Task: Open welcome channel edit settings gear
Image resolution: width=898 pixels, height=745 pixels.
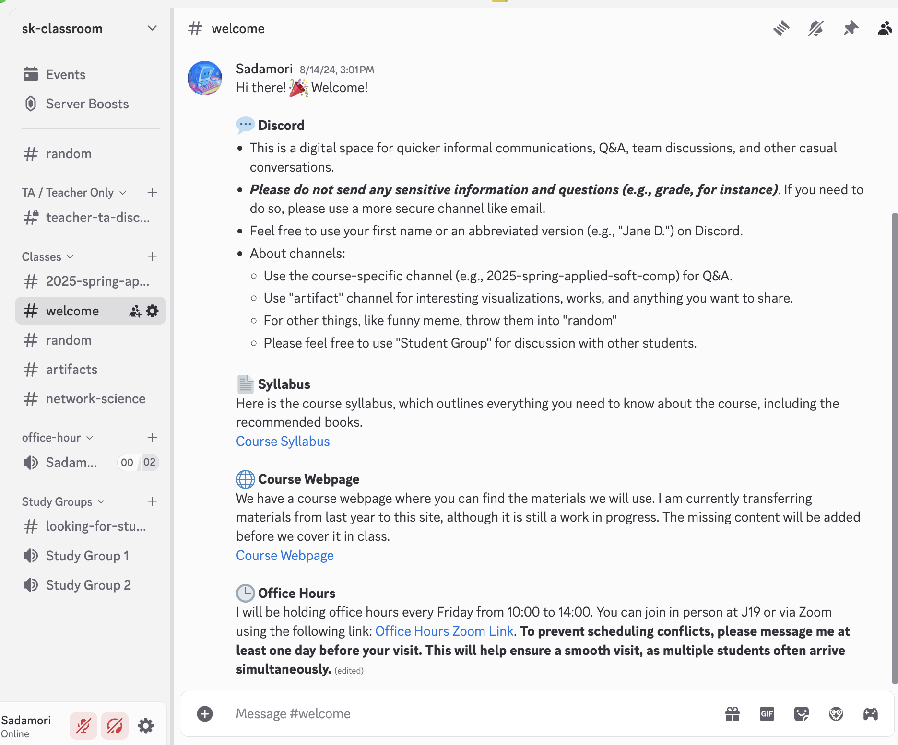Action: coord(153,311)
